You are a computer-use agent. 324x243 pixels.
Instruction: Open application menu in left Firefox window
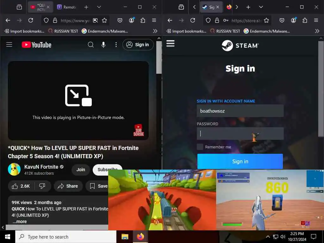154,21
